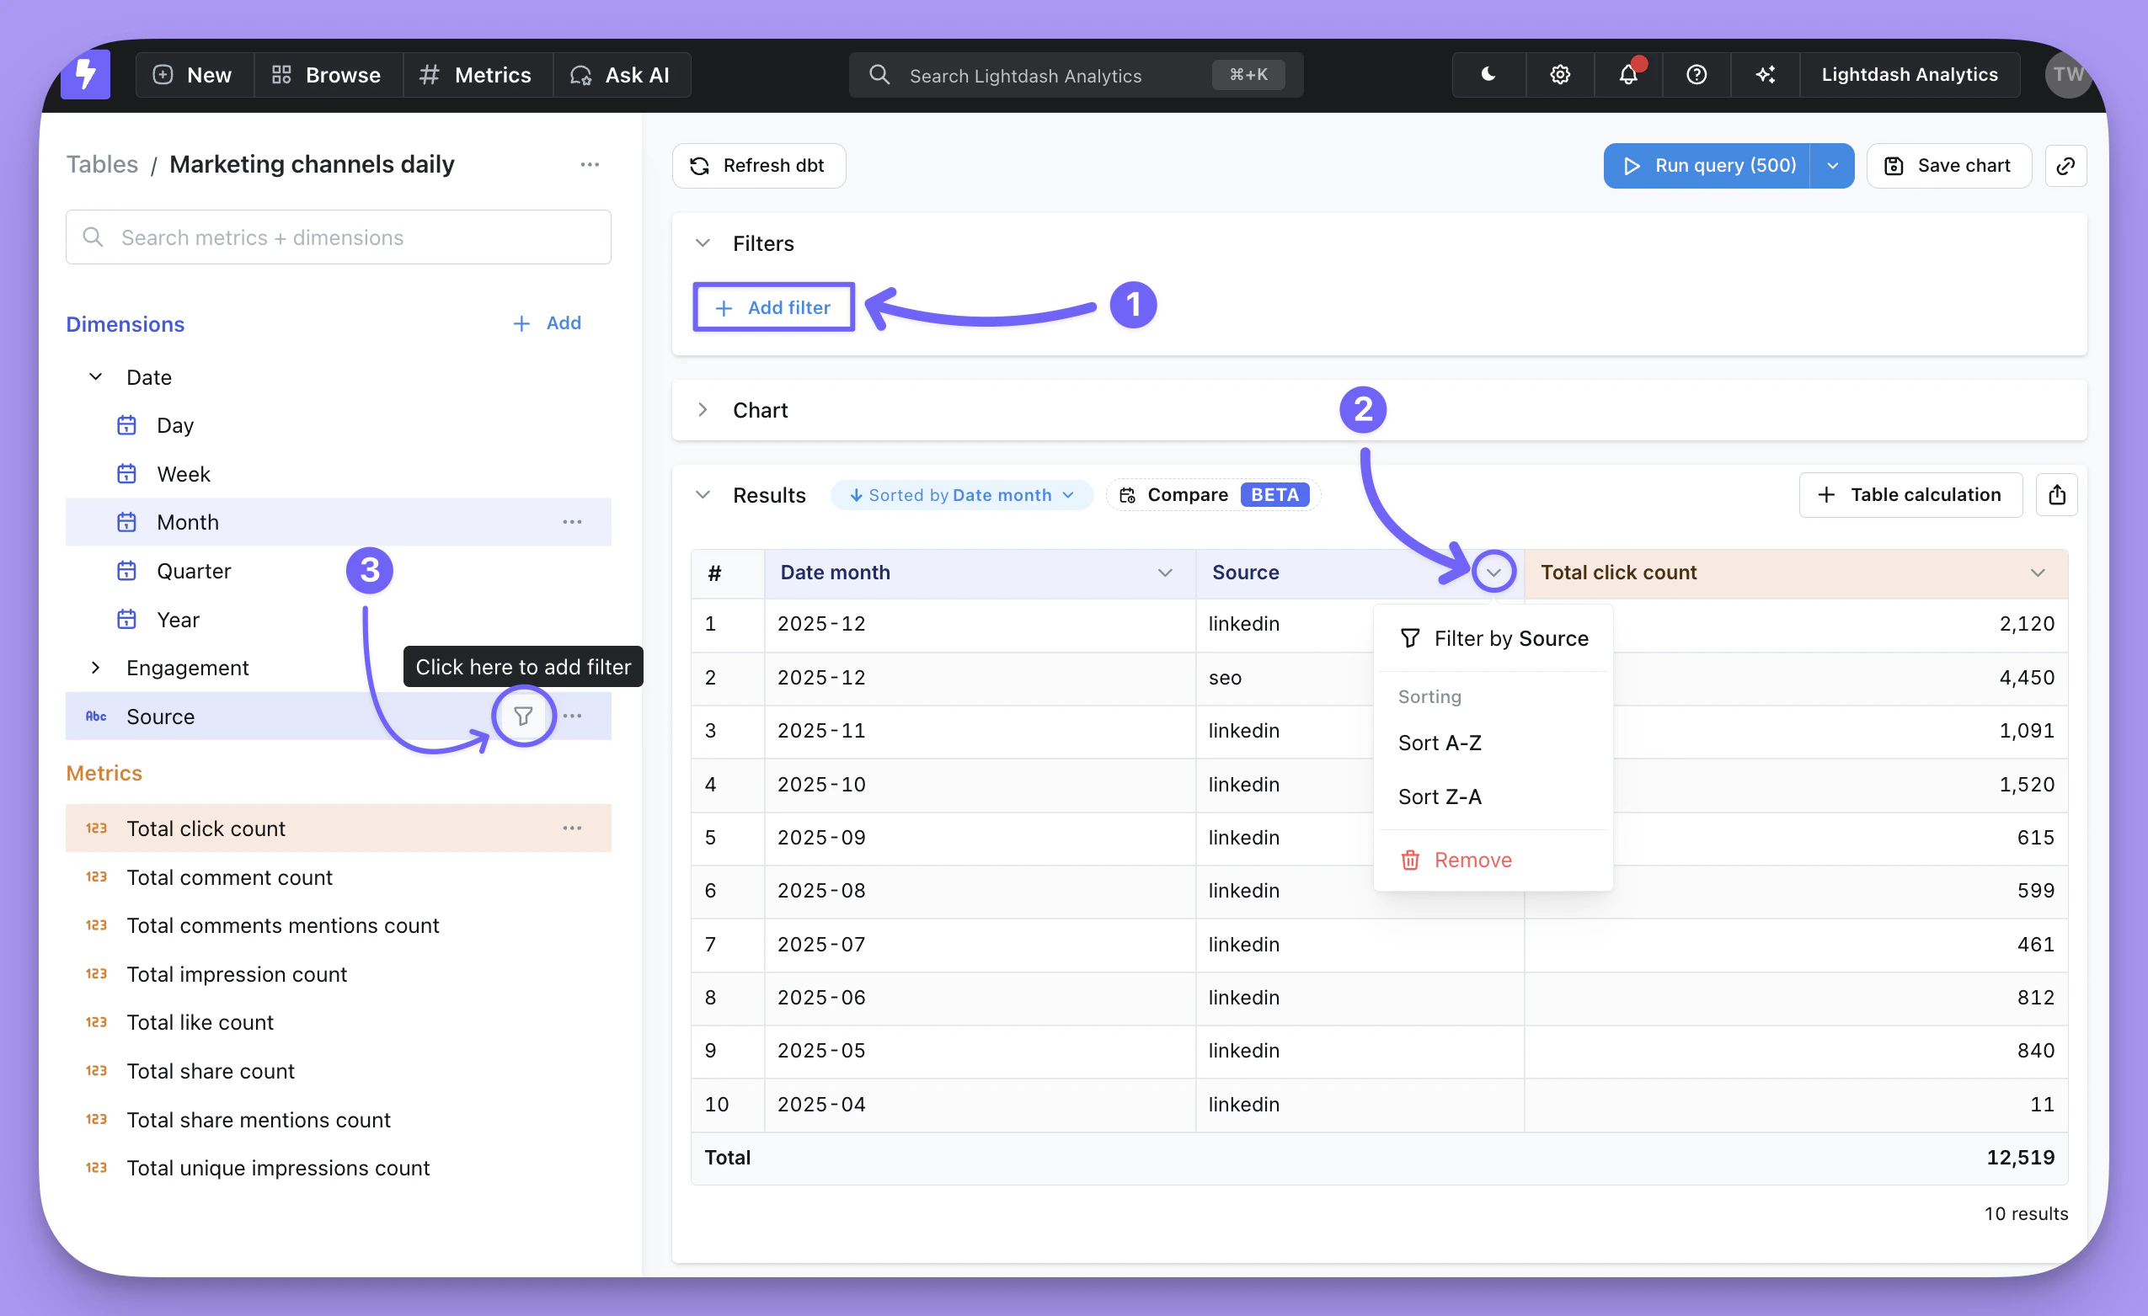Image resolution: width=2148 pixels, height=1316 pixels.
Task: Select Sort Z-A from menu
Action: pos(1440,797)
